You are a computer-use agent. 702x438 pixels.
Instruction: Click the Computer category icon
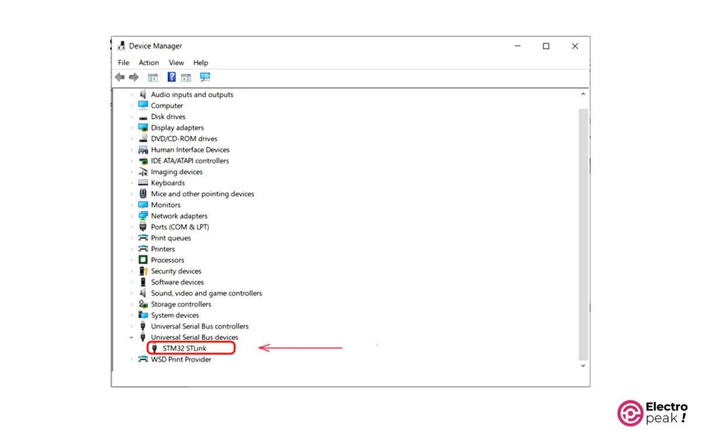tap(143, 106)
